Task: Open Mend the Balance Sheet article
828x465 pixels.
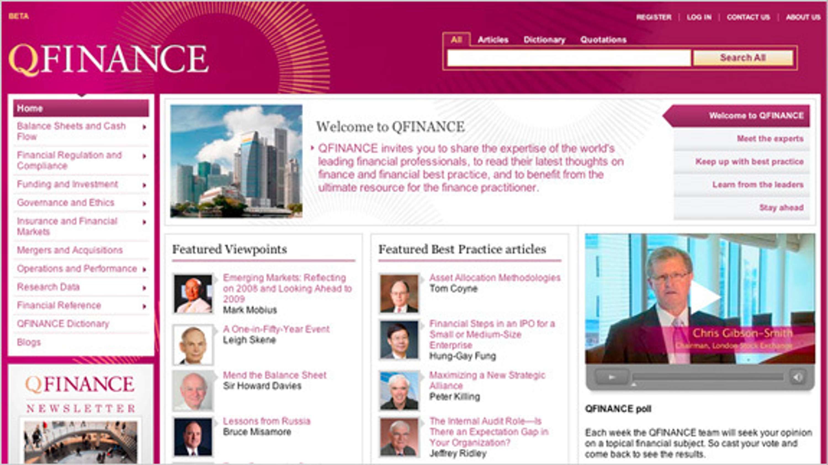Action: point(275,375)
